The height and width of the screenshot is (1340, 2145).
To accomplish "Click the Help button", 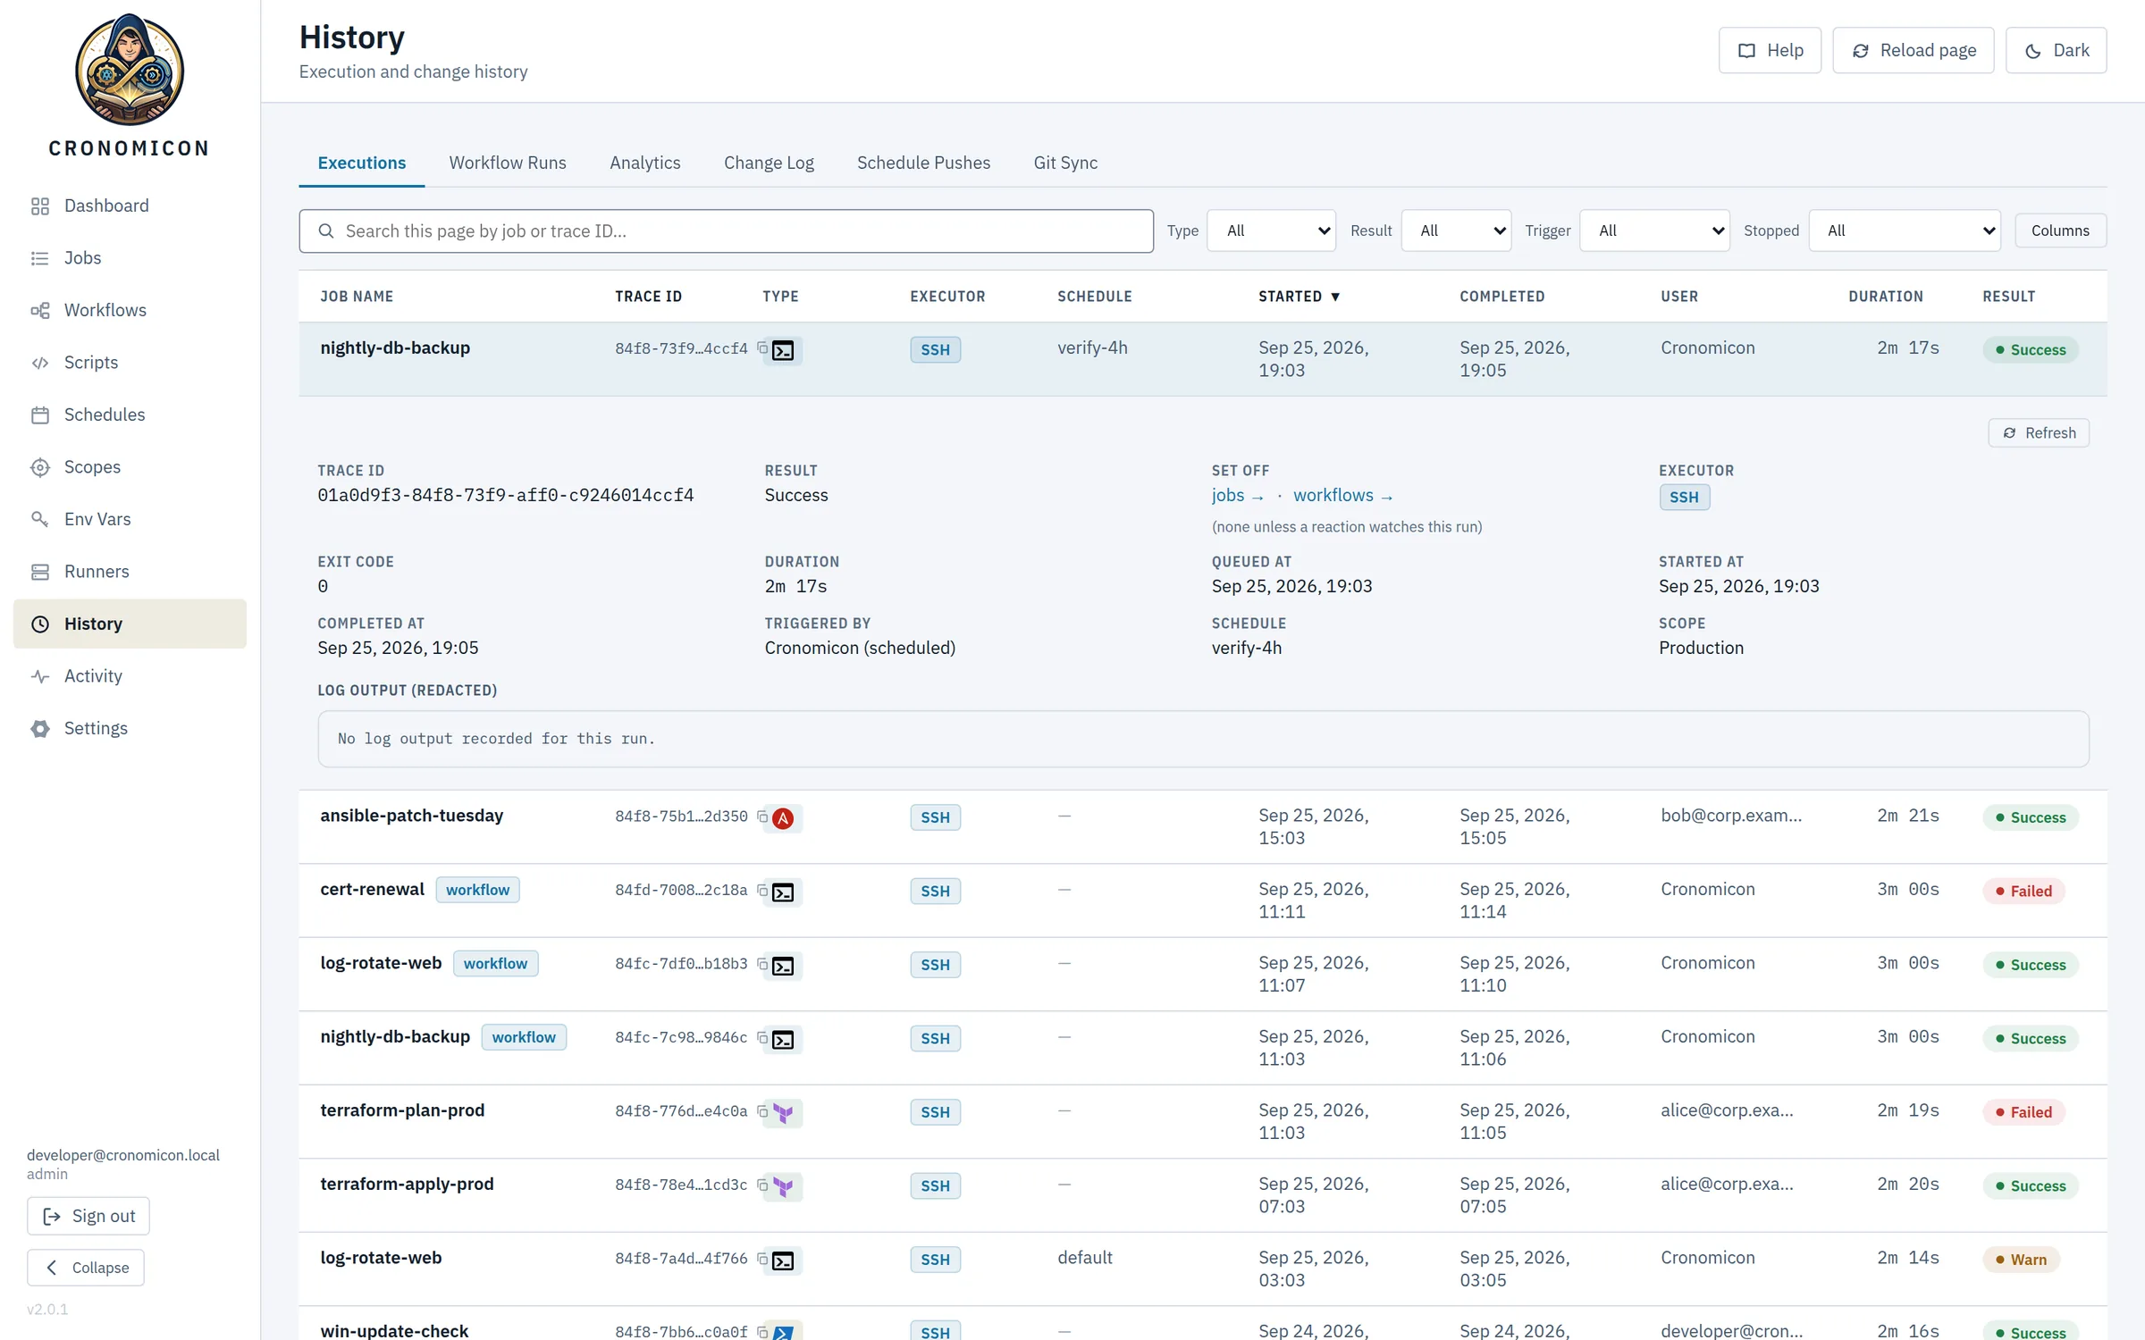I will (x=1770, y=50).
